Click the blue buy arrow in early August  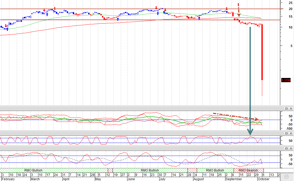pos(199,18)
